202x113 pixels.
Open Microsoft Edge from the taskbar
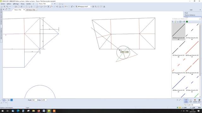point(18,111)
